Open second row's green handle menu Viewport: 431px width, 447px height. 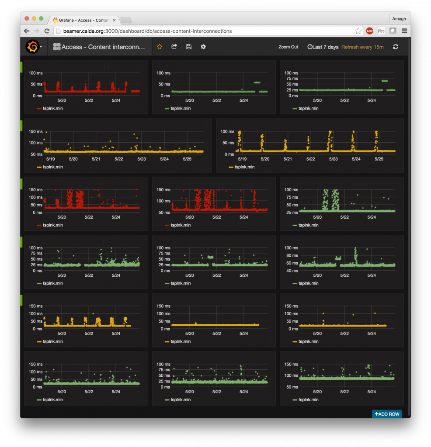21,126
